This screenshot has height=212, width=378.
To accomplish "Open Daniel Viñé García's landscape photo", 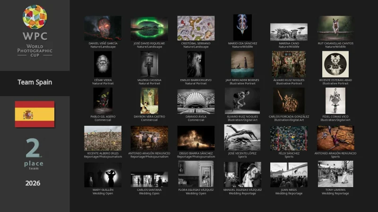I will coord(103,28).
